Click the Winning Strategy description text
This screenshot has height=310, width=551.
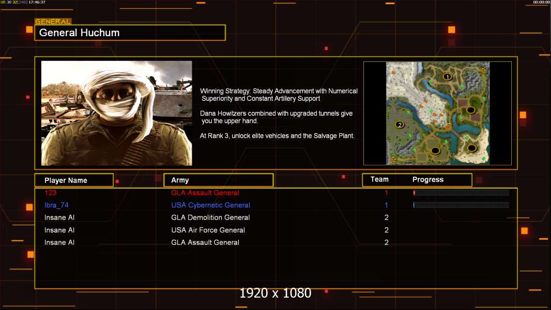tap(279, 95)
